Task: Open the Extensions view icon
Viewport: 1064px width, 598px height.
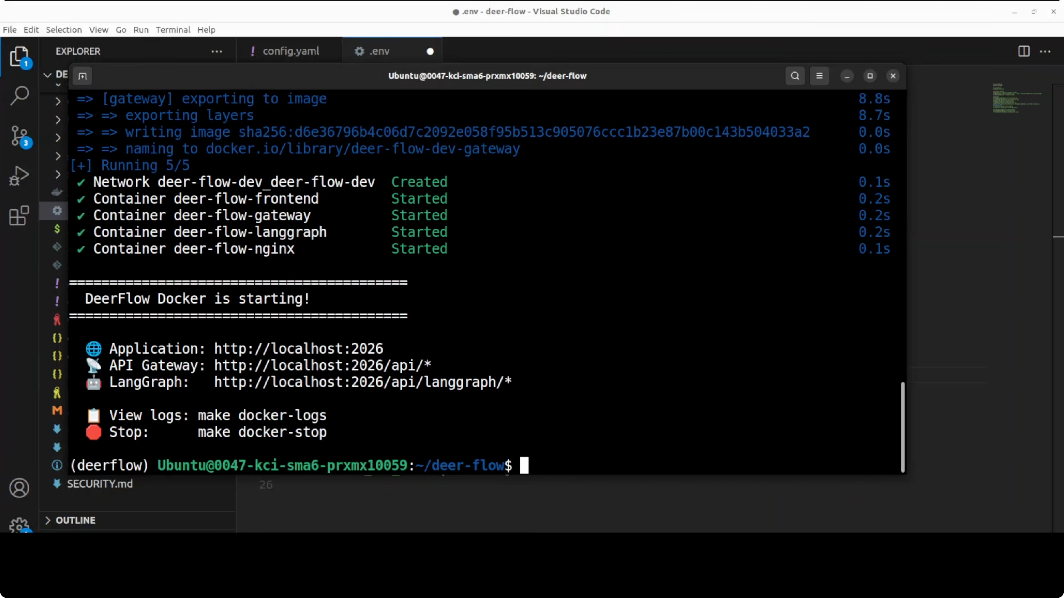Action: (x=19, y=216)
